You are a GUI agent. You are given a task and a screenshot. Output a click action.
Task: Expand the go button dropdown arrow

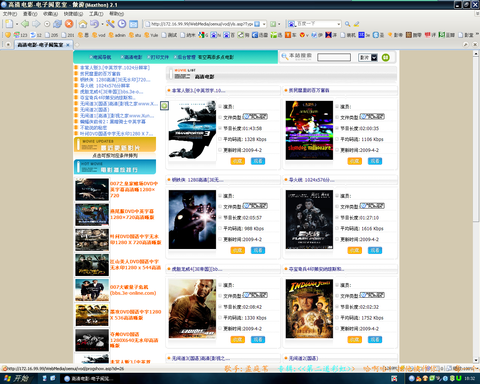click(279, 24)
